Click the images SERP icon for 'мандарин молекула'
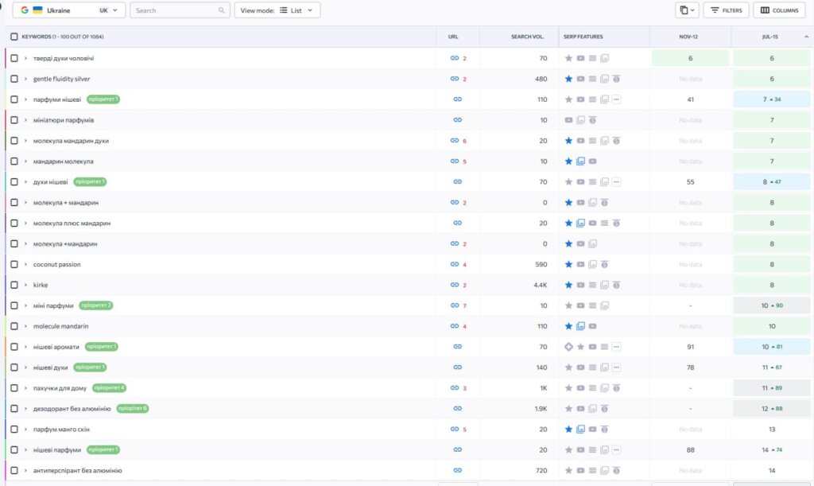The height and width of the screenshot is (486, 814). click(x=580, y=161)
